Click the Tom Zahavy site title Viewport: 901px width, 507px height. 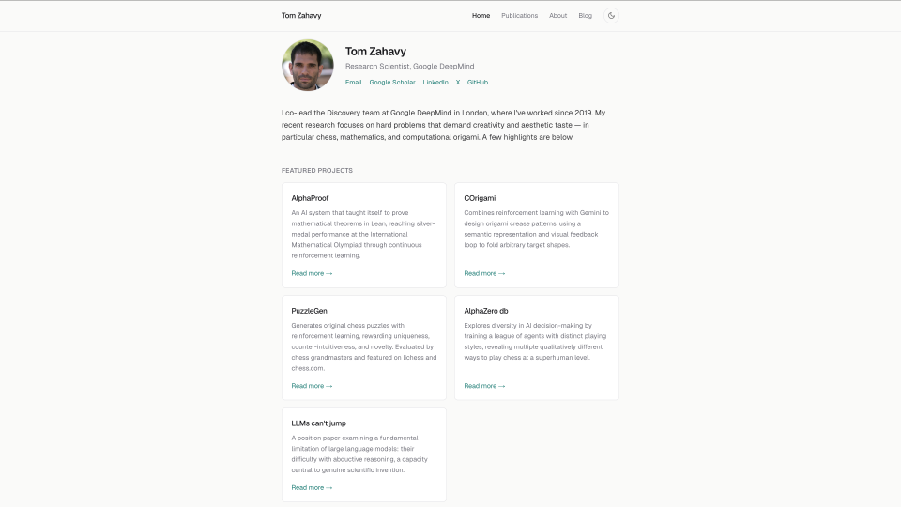click(301, 16)
